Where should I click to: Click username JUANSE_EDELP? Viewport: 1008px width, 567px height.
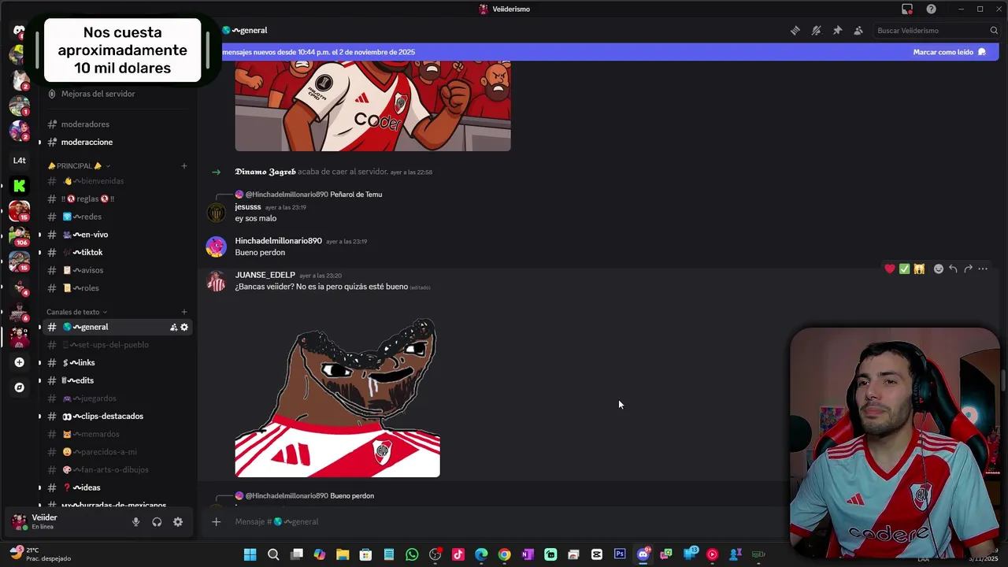click(x=265, y=275)
